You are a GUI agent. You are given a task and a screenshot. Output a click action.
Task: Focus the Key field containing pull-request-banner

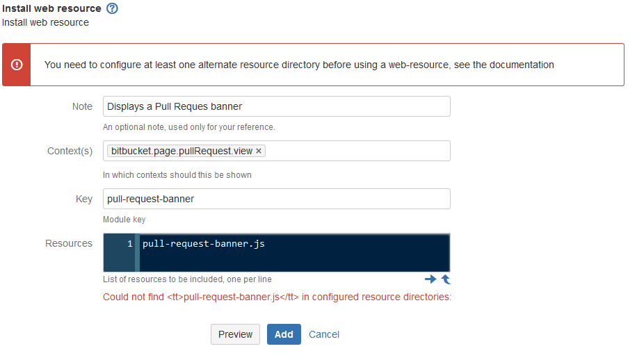[x=277, y=199]
